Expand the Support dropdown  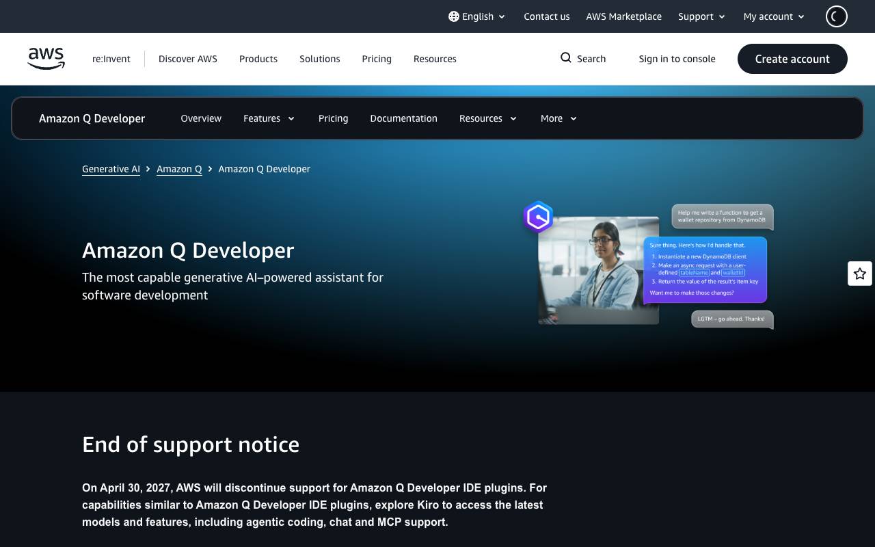[702, 16]
